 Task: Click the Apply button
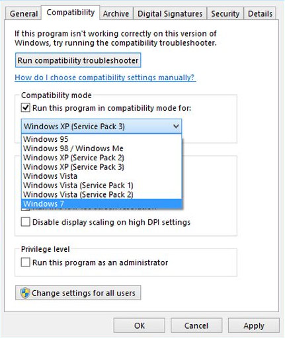pyautogui.click(x=254, y=325)
